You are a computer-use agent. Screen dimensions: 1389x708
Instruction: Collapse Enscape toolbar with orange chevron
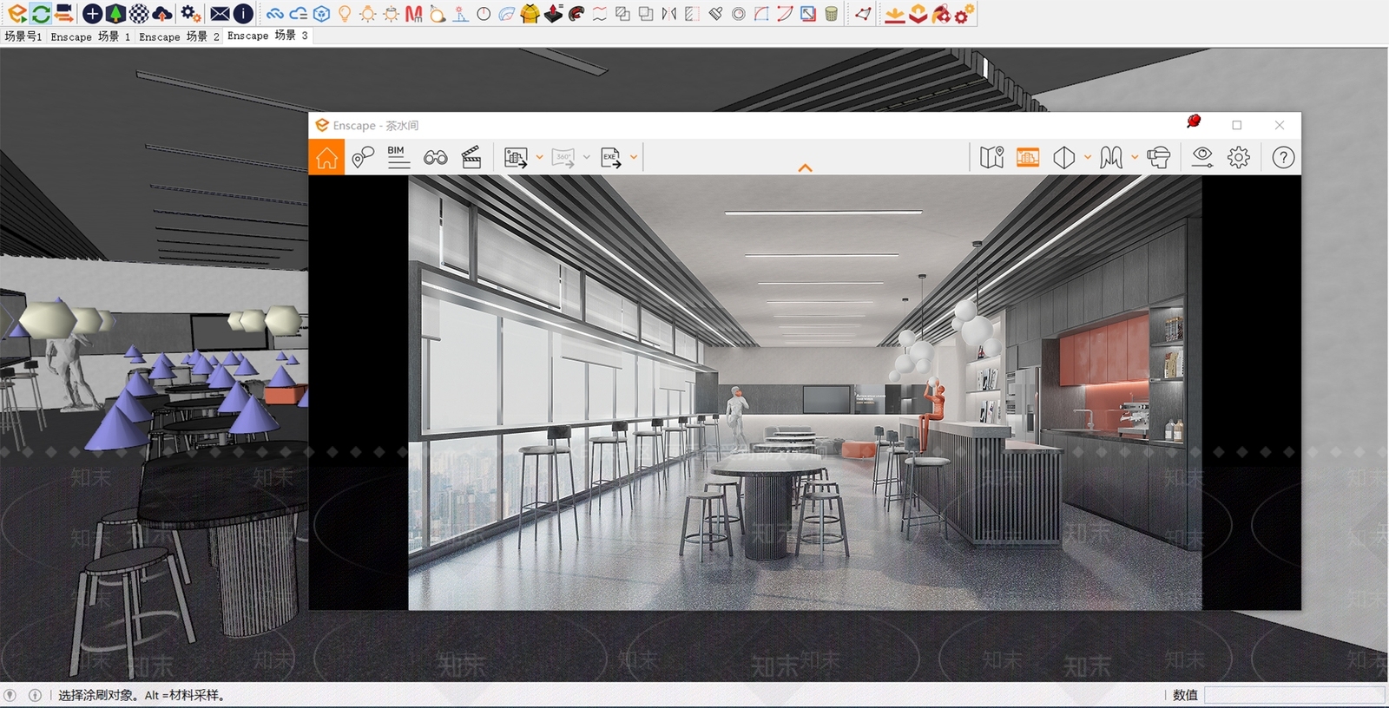[x=805, y=168]
